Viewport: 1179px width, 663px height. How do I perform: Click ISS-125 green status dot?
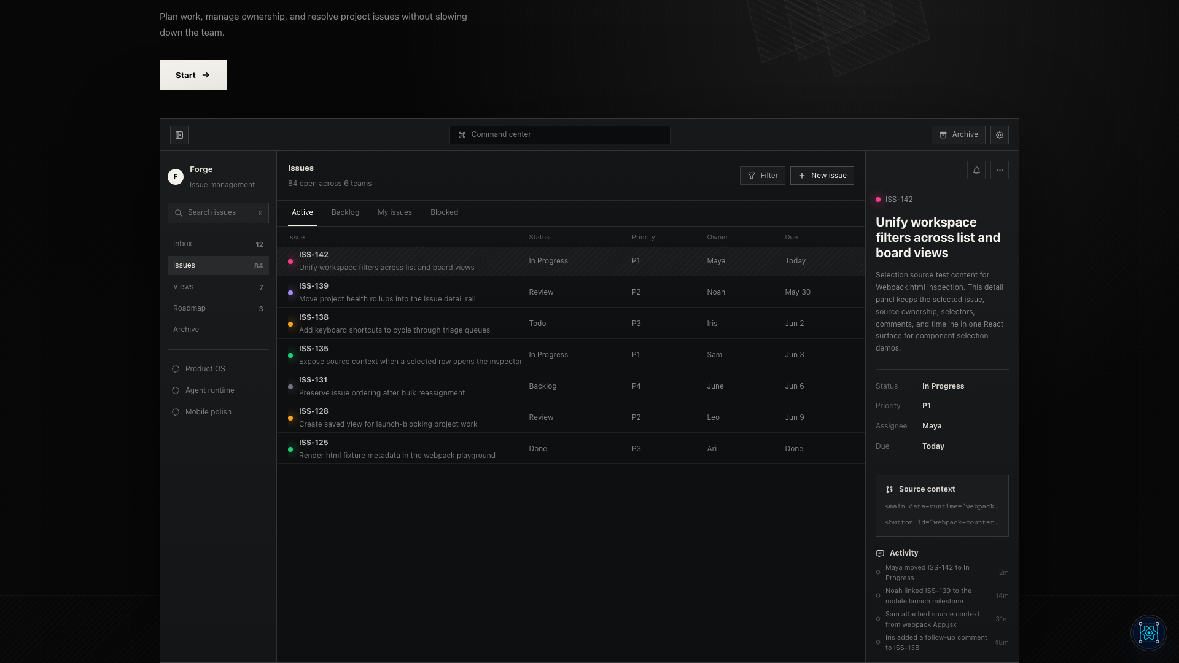pyautogui.click(x=290, y=449)
